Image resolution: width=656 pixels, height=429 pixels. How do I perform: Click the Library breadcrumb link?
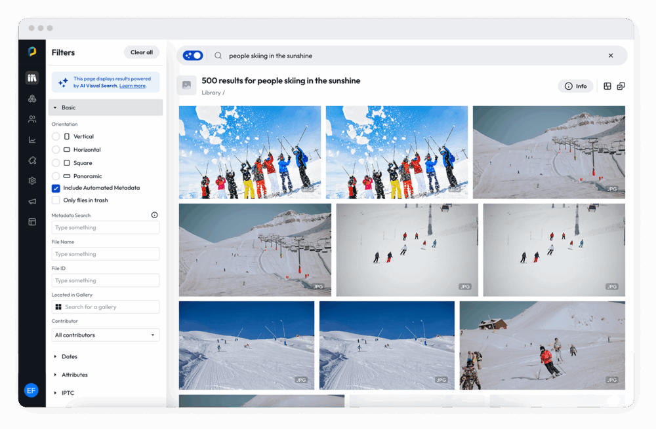tap(211, 93)
